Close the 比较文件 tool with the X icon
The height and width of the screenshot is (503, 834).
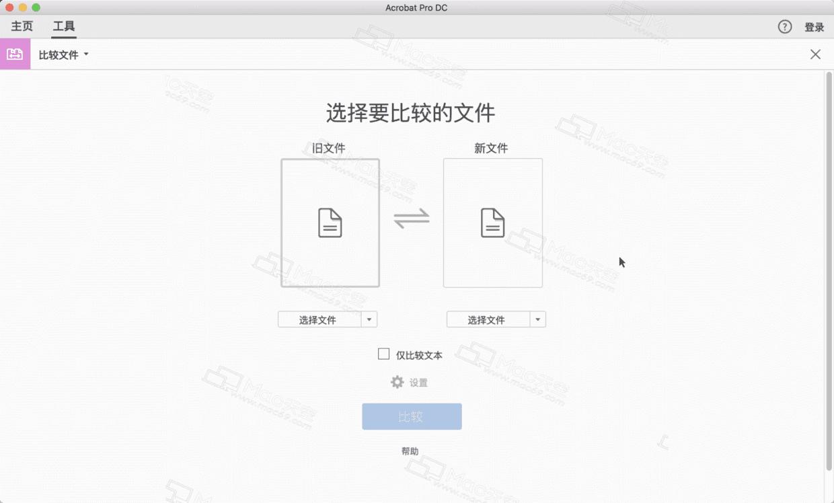[815, 54]
